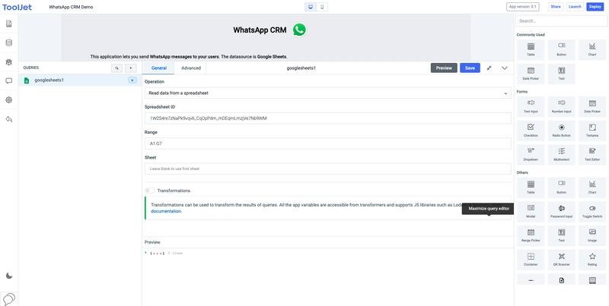Save the query
609x306 pixels.
point(470,68)
